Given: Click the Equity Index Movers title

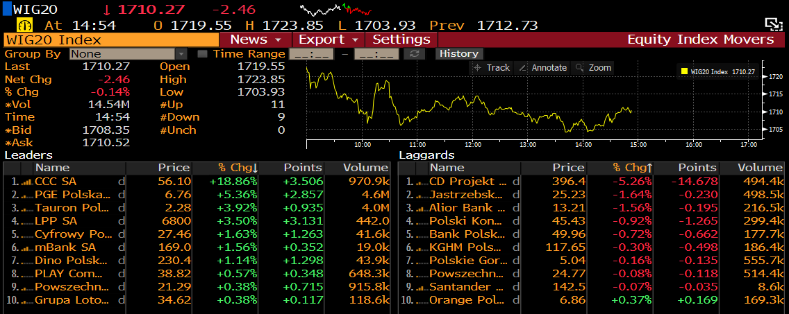Looking at the screenshot, I should 700,40.
